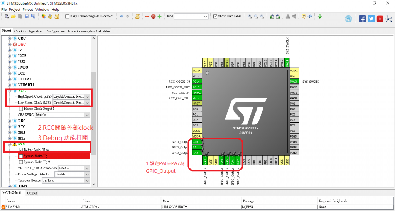Select the DAC tree item
395x211 pixels.
22,44
